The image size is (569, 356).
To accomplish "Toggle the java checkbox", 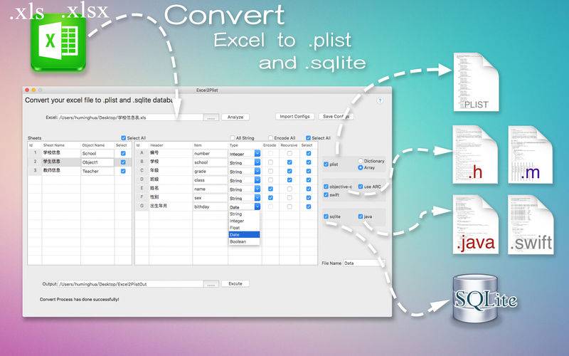I will point(361,216).
